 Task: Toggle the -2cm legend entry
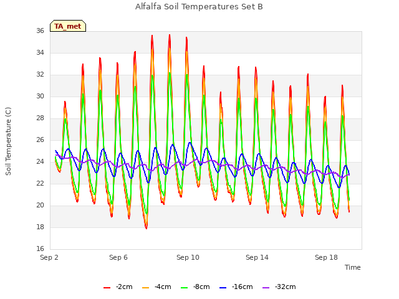(x=118, y=287)
